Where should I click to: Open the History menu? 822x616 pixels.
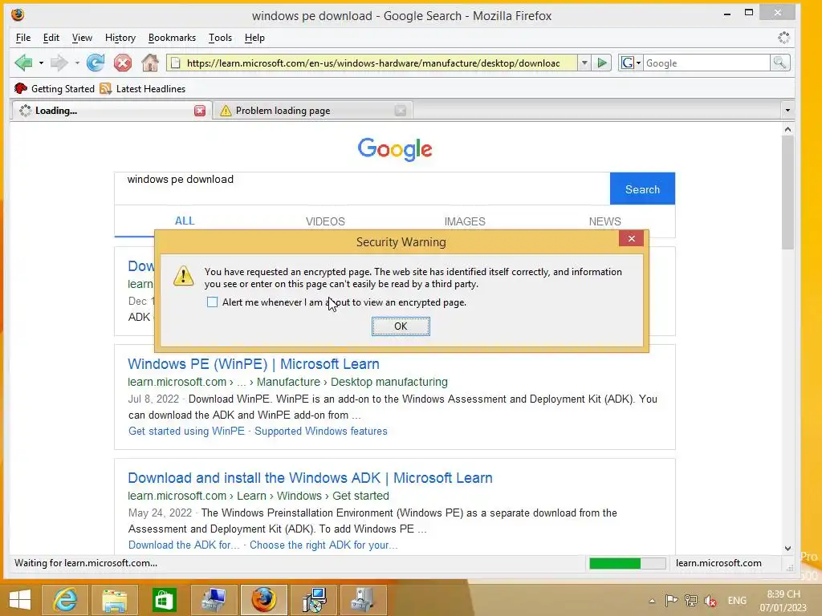120,38
